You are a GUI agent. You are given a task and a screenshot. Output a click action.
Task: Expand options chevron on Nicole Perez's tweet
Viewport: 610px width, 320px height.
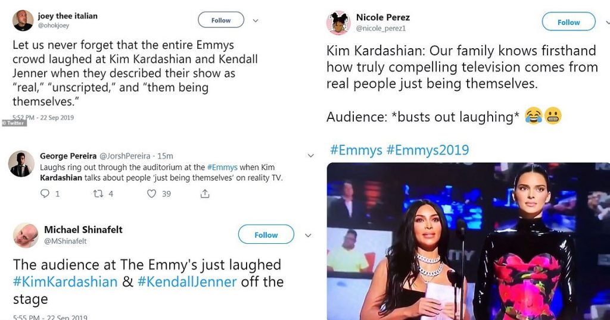[x=605, y=22]
